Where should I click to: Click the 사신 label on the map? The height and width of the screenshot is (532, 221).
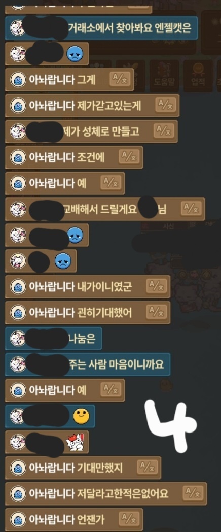[x=168, y=226]
